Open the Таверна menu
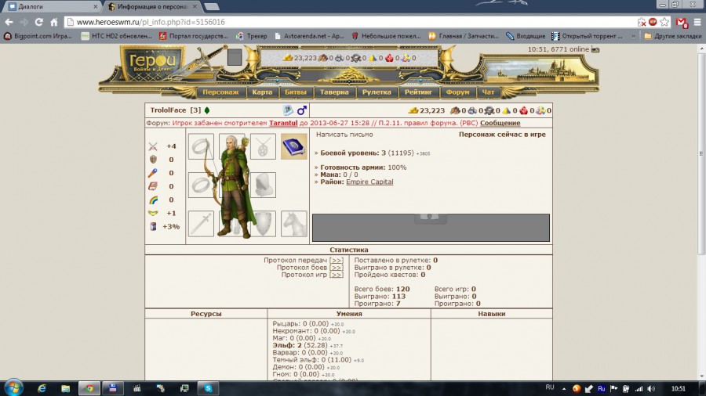Viewport: 706px width, 396px height. pyautogui.click(x=334, y=92)
